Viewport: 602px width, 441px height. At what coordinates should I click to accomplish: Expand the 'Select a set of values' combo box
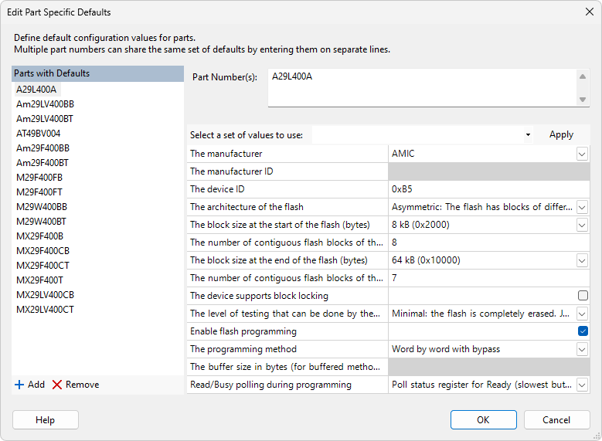pos(528,134)
